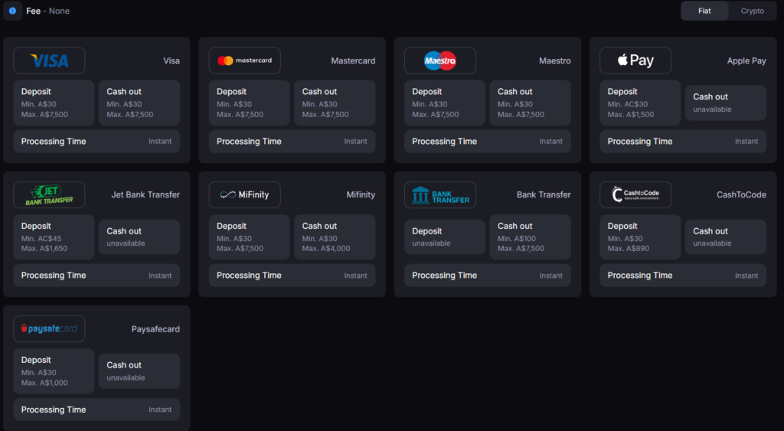784x431 pixels.
Task: Select the Mastercard Deposit box
Action: tap(249, 103)
